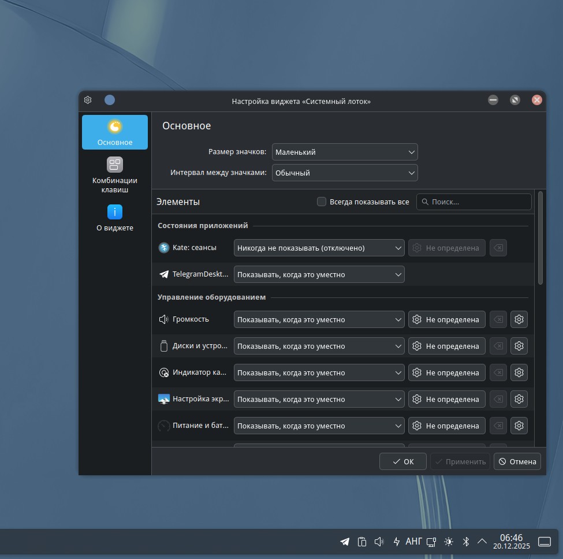The image size is (563, 559).
Task: Click clear shortcut icon for Kate: сеансы
Action: pos(498,248)
